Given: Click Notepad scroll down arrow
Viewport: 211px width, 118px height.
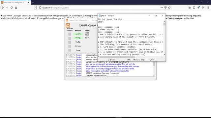Looking at the screenshot, I should 164,54.
